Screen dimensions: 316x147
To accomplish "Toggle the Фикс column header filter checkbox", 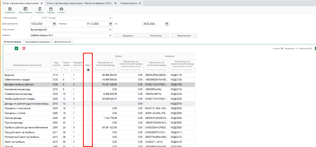I will [88, 70].
